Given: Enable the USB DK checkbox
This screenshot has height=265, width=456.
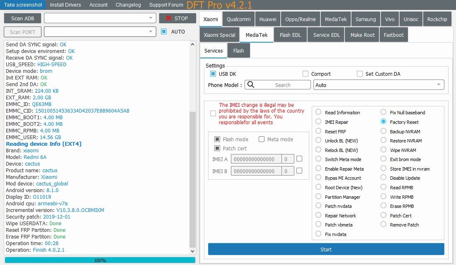Looking at the screenshot, I should click(213, 74).
